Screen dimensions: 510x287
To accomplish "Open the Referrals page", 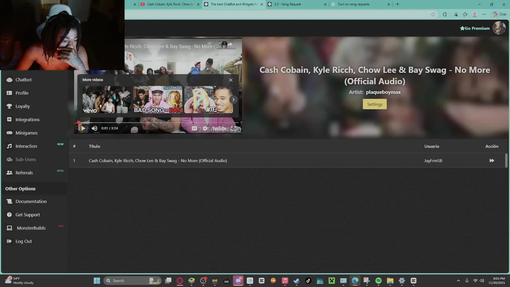I will click(x=24, y=173).
